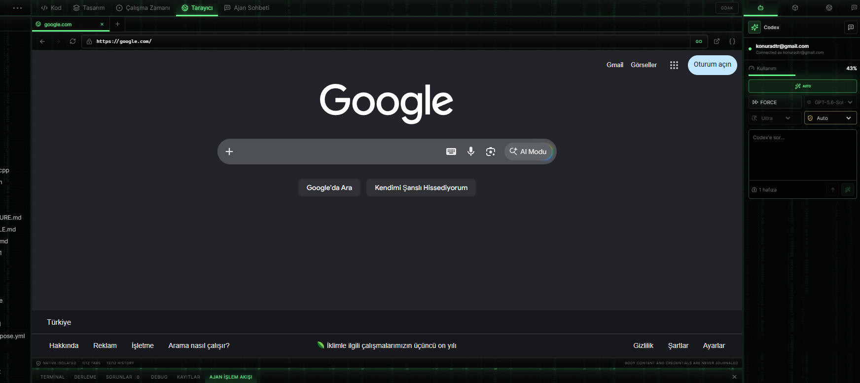The width and height of the screenshot is (860, 383).
Task: Open the Görseller link
Action: 644,65
